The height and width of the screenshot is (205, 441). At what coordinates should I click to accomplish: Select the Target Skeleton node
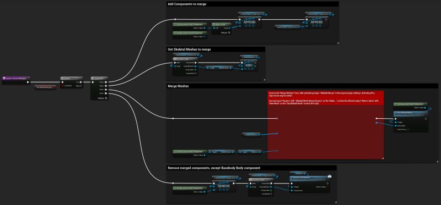pyautogui.click(x=250, y=152)
